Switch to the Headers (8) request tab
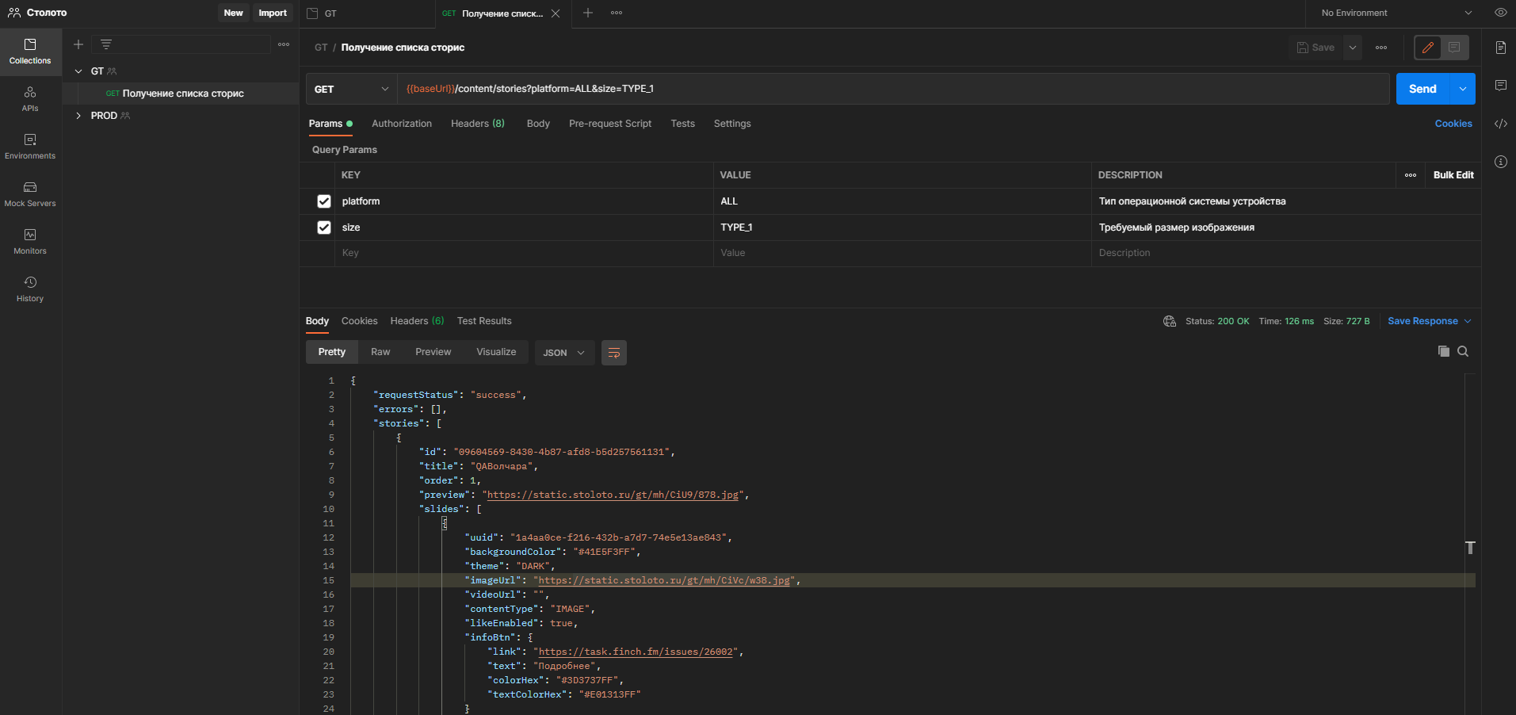Viewport: 1516px width, 715px height. (x=477, y=124)
